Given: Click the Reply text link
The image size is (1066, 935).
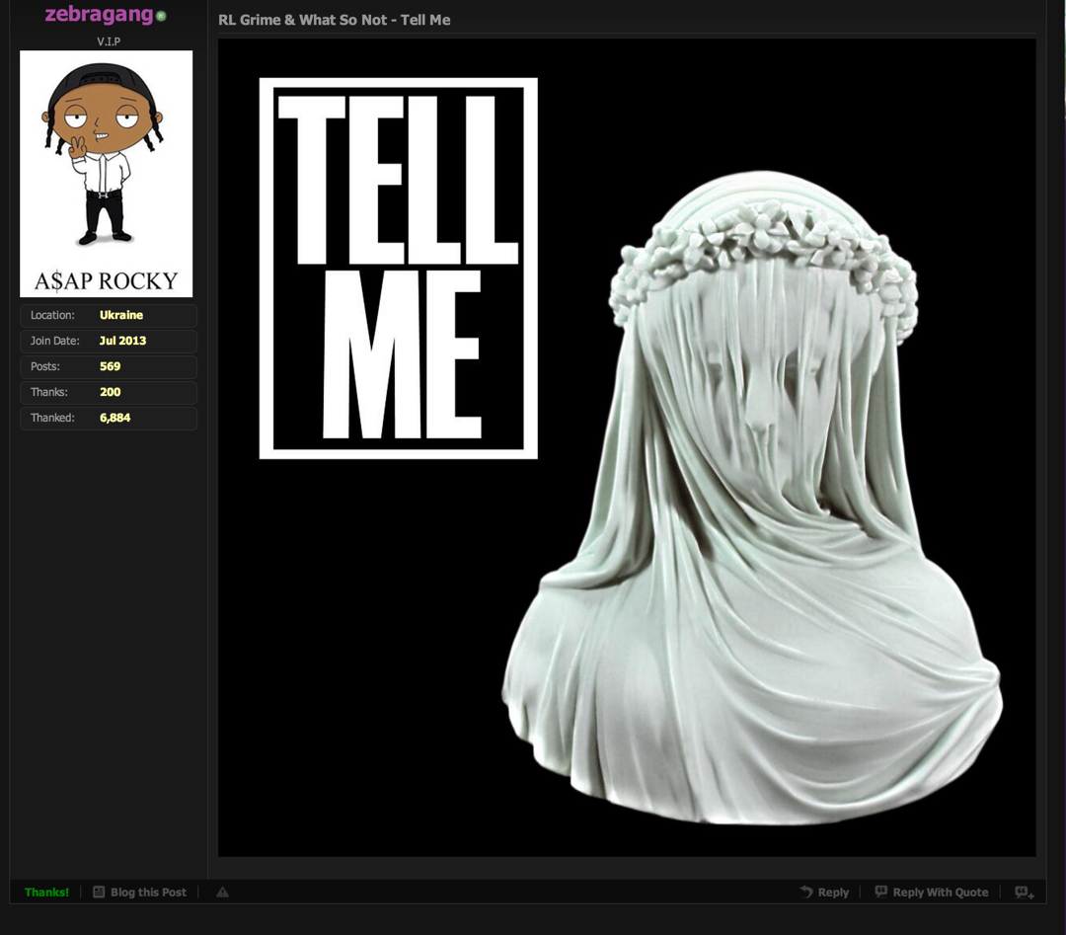Looking at the screenshot, I should pyautogui.click(x=833, y=893).
